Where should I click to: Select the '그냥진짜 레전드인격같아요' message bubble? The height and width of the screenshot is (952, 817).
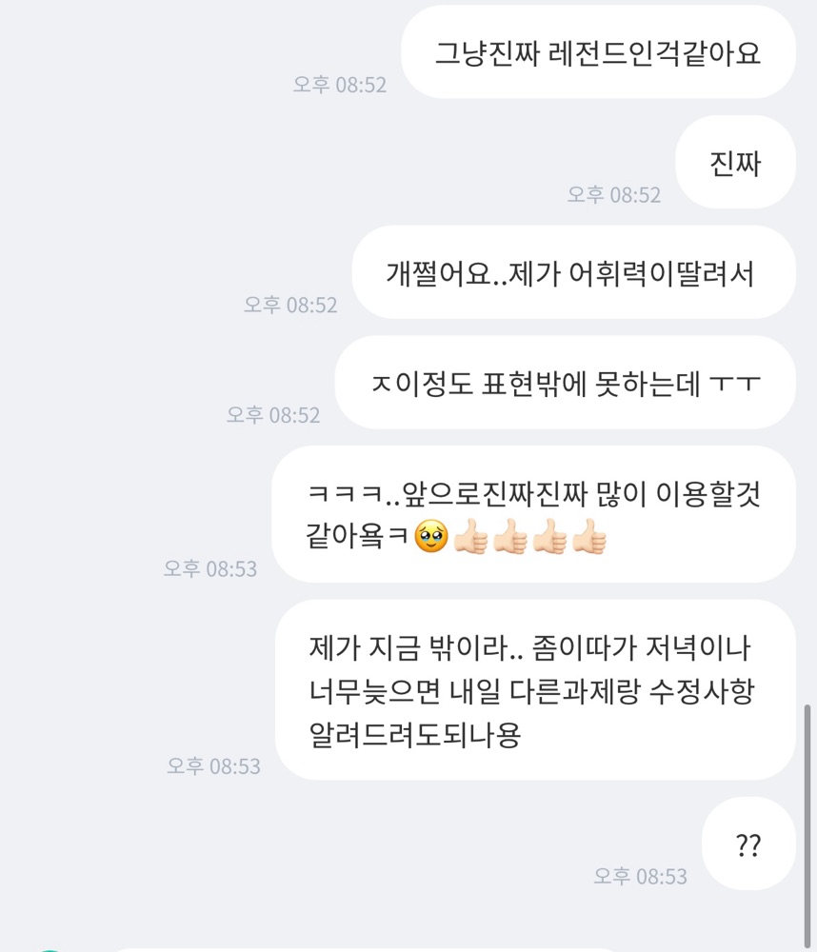point(598,52)
